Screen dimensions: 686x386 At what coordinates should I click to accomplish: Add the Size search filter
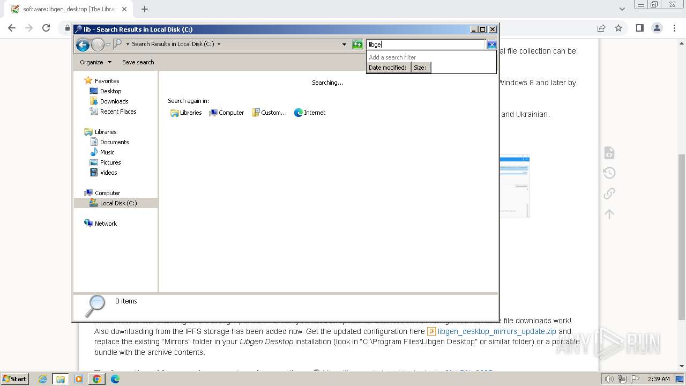coord(421,68)
